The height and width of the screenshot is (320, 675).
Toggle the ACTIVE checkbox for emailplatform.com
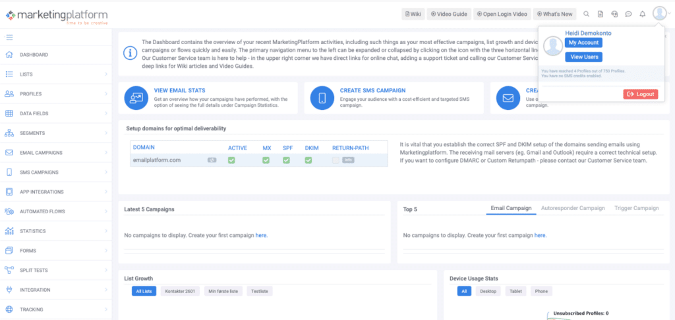point(231,160)
